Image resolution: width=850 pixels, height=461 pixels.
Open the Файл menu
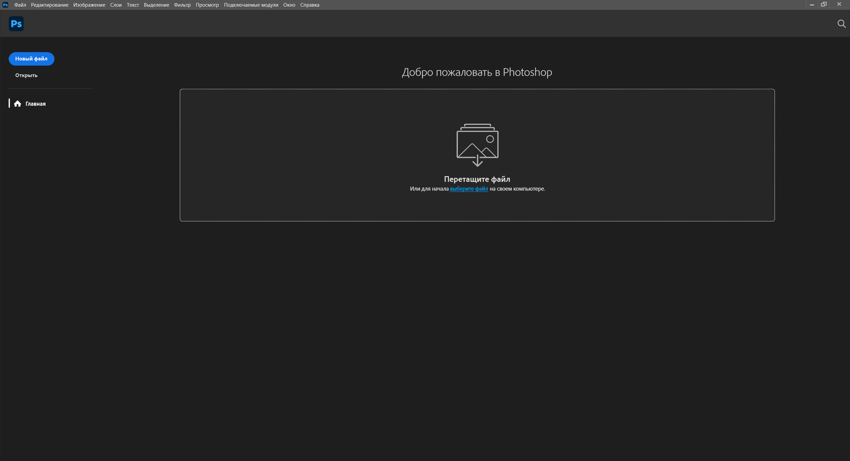[20, 5]
